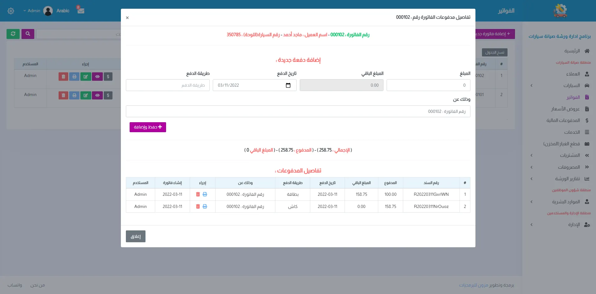Viewport: 596px width, 294px height.
Task: Click the green refresh button
Action: click(x=13, y=34)
